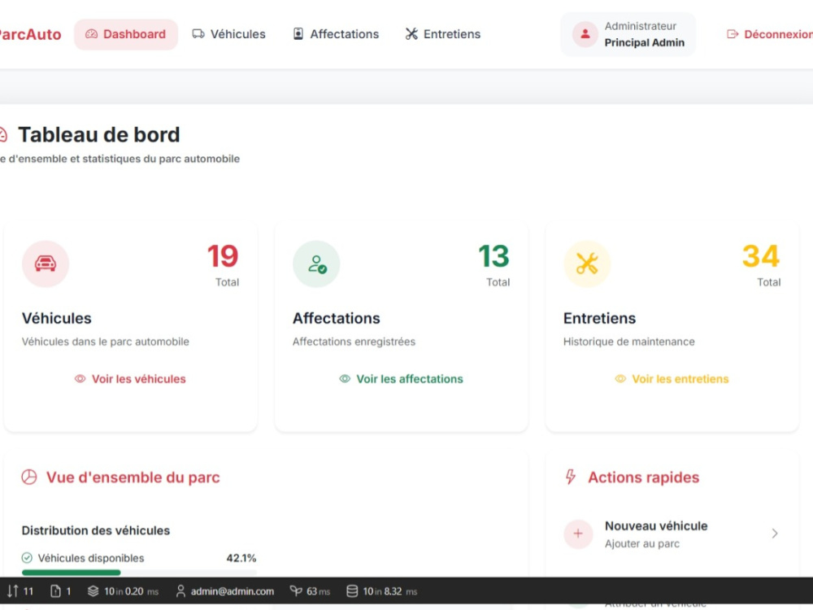
Task: Follow the Voir les affectations link
Action: [x=402, y=379]
